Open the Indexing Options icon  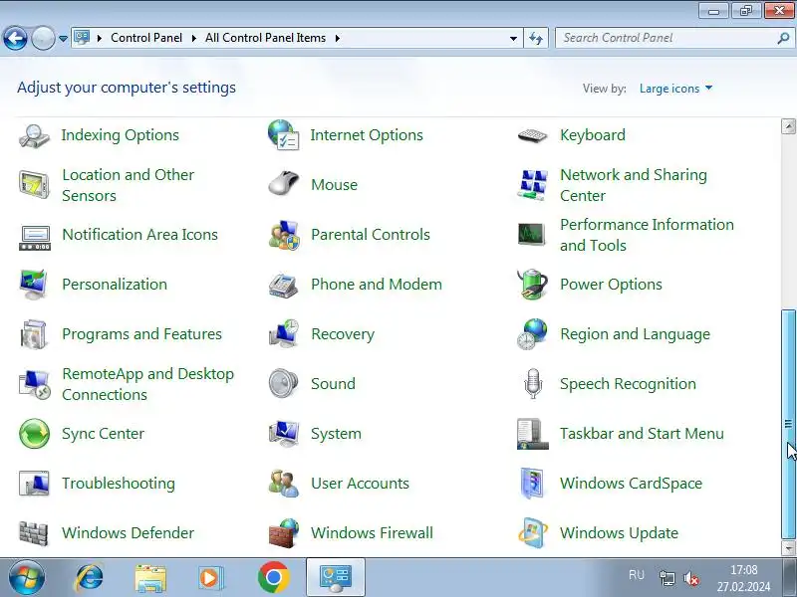34,135
